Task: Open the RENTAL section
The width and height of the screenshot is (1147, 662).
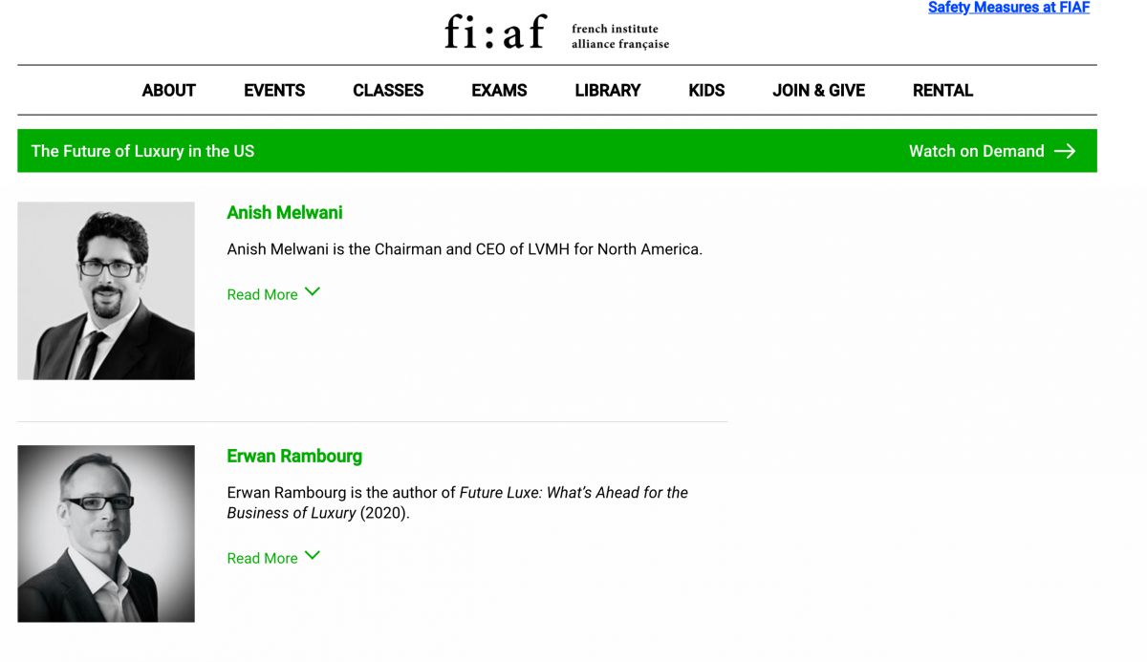Action: tap(942, 90)
